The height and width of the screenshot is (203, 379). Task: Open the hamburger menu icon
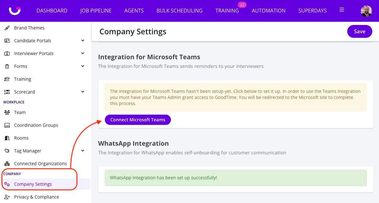click(x=341, y=10)
